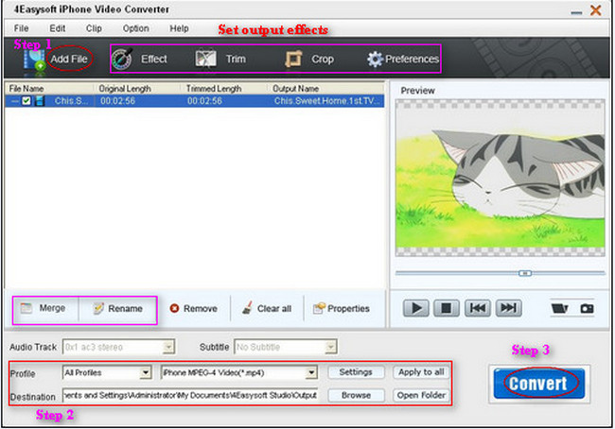This screenshot has width=615, height=429.
Task: Remove the selected file
Action: coord(194,309)
